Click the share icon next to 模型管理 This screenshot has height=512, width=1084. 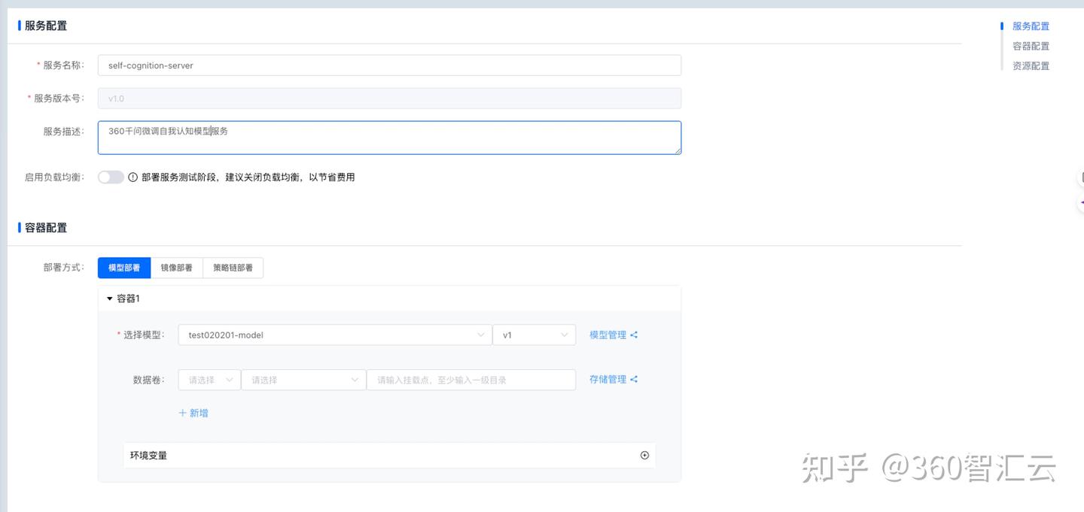click(635, 335)
